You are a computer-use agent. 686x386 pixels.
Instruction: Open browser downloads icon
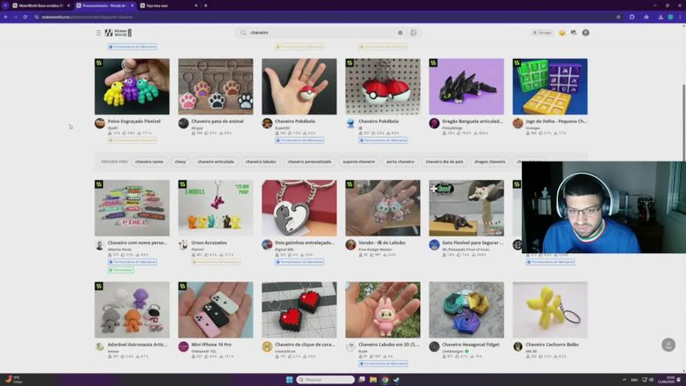(660, 17)
